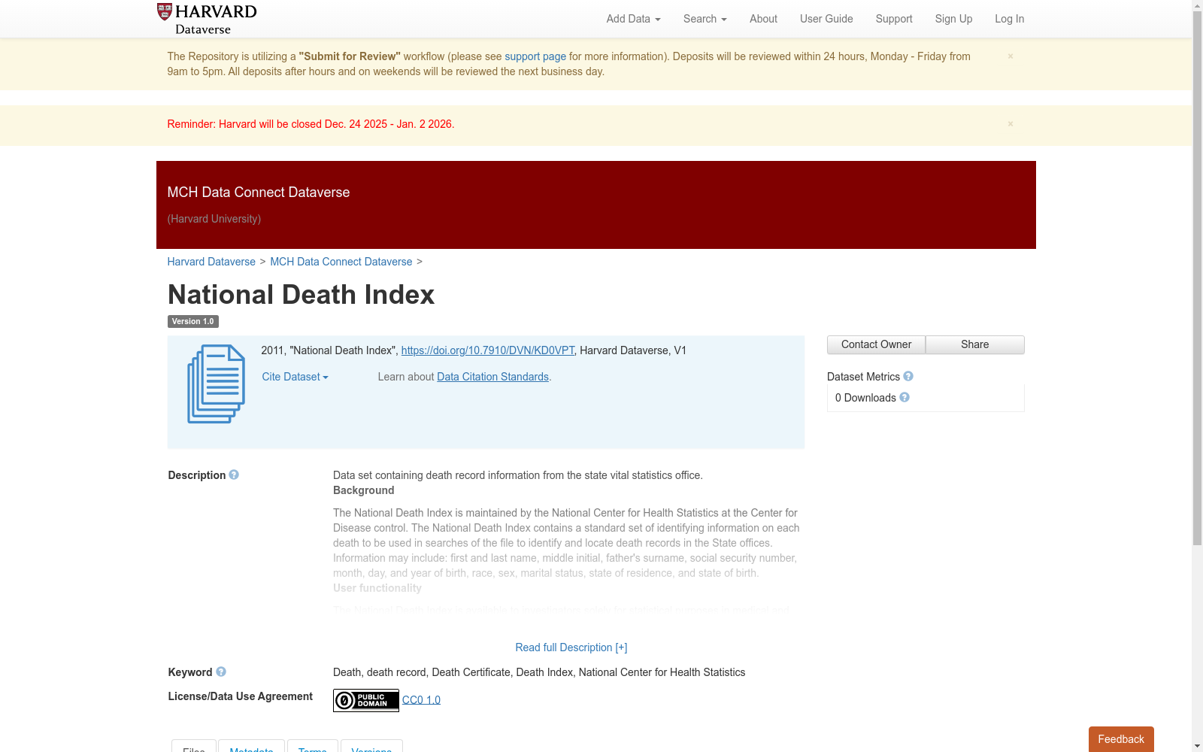Expand the Cite Dataset dropdown
The width and height of the screenshot is (1203, 752).
(x=295, y=377)
